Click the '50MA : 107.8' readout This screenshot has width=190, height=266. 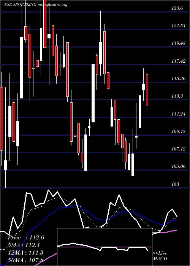(25, 260)
